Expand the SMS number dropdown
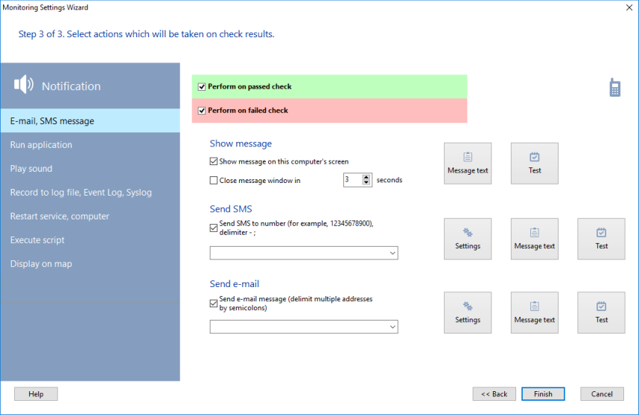The height and width of the screenshot is (415, 639). (x=392, y=254)
